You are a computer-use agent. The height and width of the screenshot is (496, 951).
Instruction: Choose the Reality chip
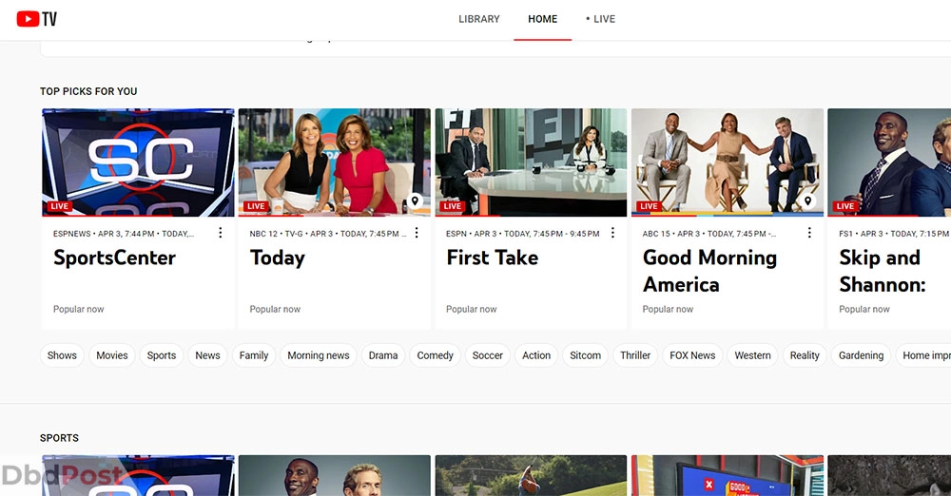805,355
